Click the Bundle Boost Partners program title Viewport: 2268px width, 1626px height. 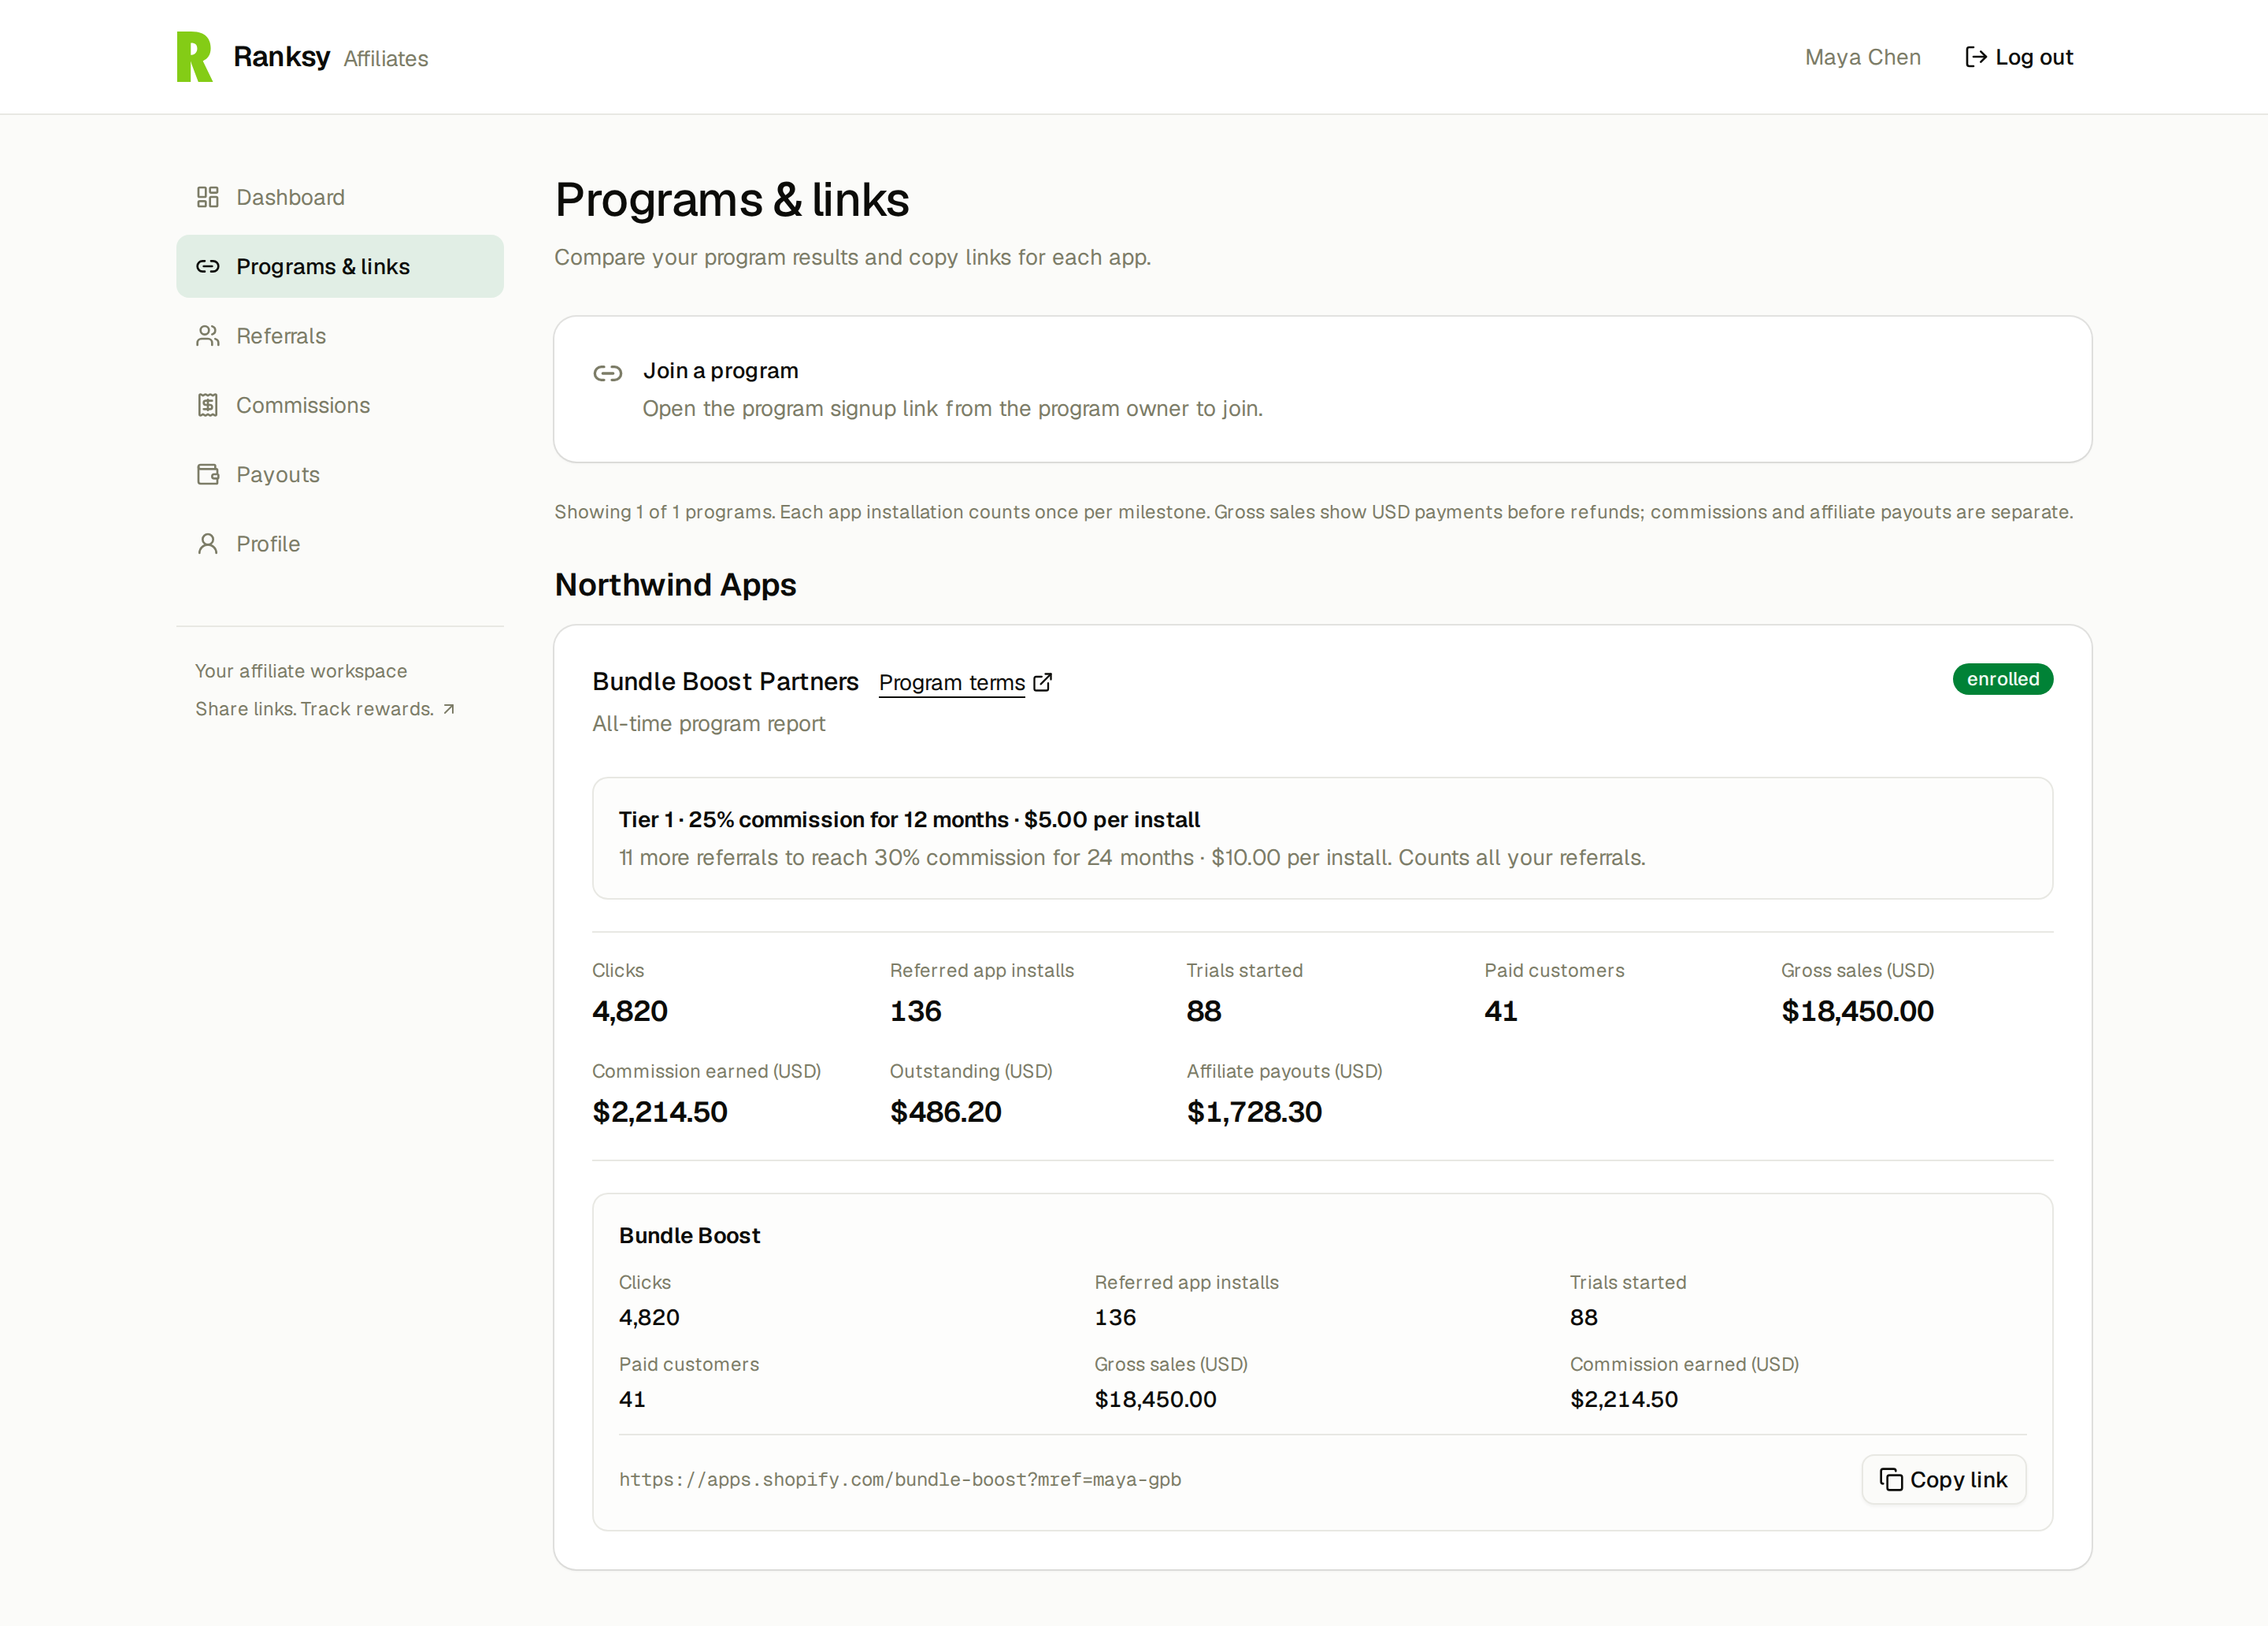pyautogui.click(x=725, y=681)
